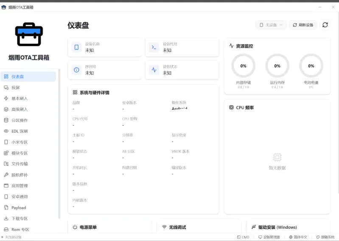
Task: Click the EDL 深刷 eye icon
Action: (x=6, y=131)
